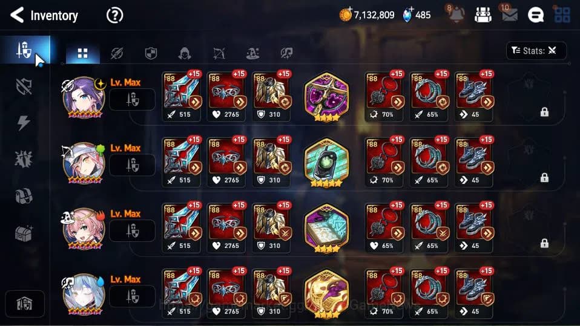580x326 pixels.
Task: Select the five-star green device artifact
Action: pos(326,163)
